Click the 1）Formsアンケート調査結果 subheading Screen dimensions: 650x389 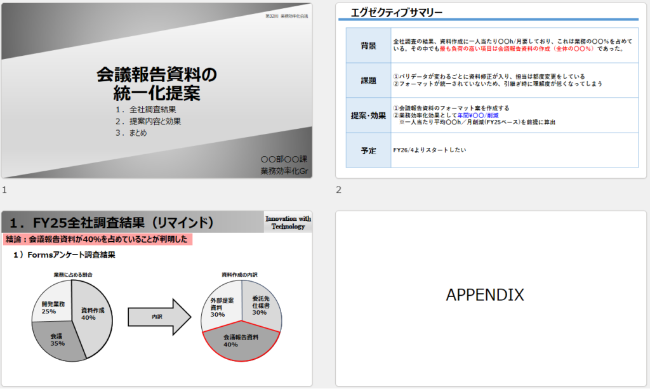tap(64, 256)
